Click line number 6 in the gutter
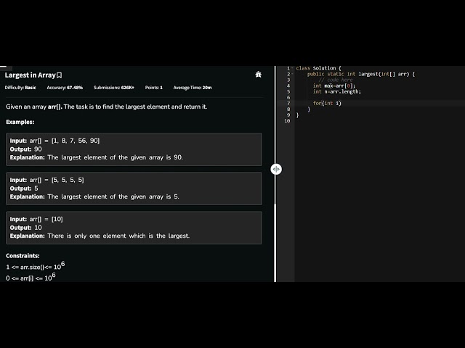The width and height of the screenshot is (465, 348). (288, 97)
